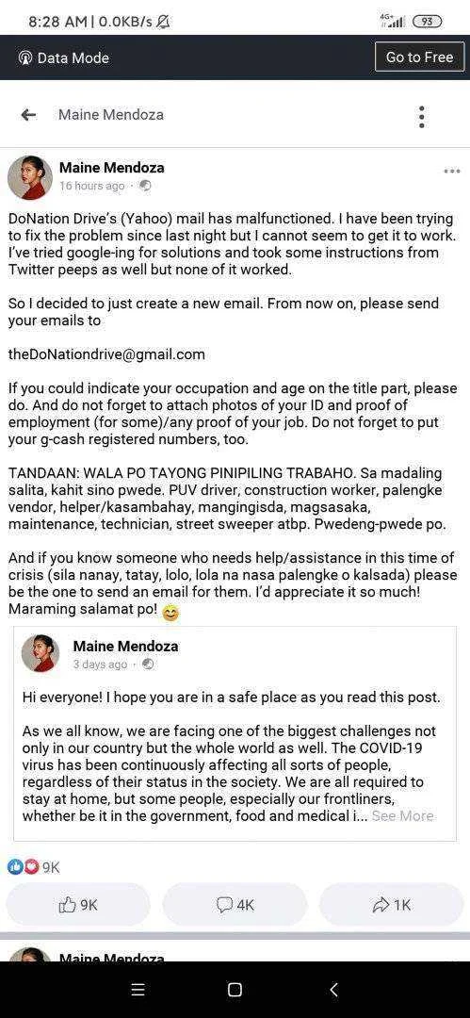The height and width of the screenshot is (1018, 470).
Task: Share the post via 1K share button
Action: point(392,904)
